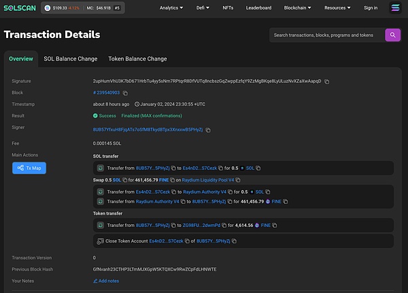Click the purple search button
This screenshot has height=293, width=408.
(392, 35)
